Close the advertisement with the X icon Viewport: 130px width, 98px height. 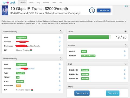click(x=127, y=6)
